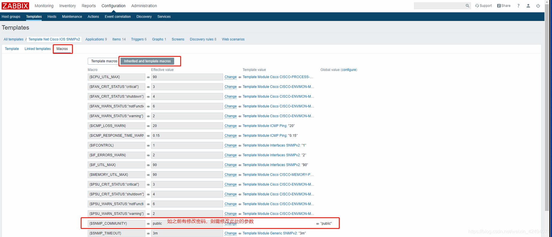Open Template Module Generic SNMPv2 link

(x=270, y=233)
